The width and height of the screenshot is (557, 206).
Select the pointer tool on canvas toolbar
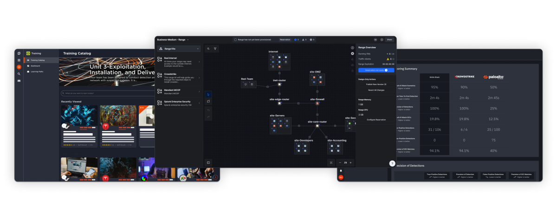pyautogui.click(x=208, y=94)
